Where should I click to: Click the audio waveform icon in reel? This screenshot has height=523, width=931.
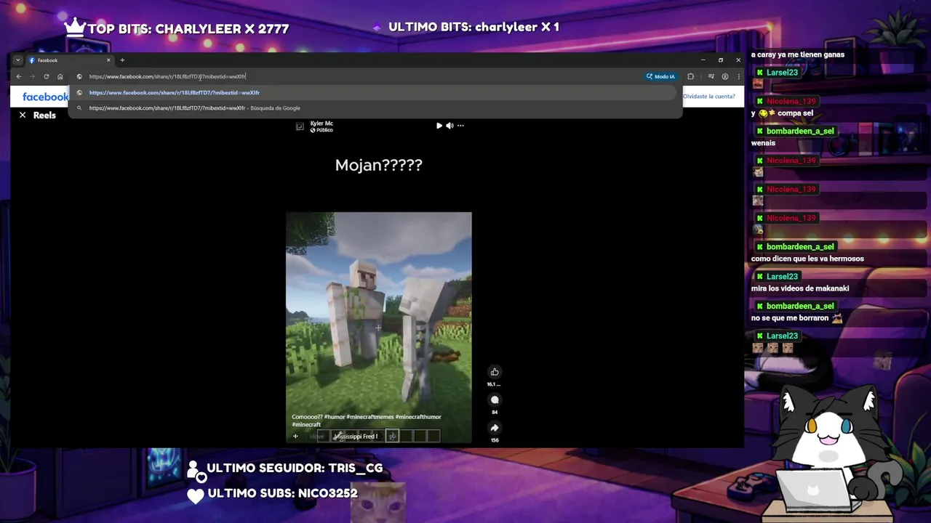tap(295, 437)
